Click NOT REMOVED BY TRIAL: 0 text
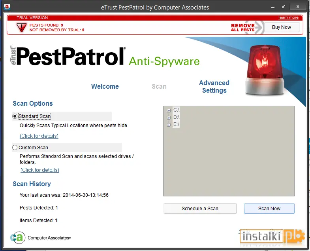This screenshot has width=310, height=251. (x=57, y=30)
